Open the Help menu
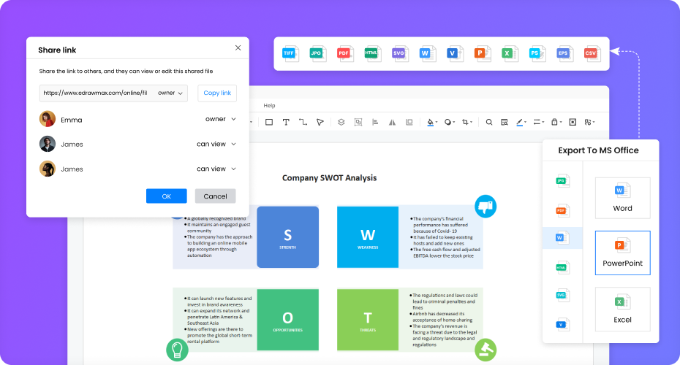 [x=269, y=106]
